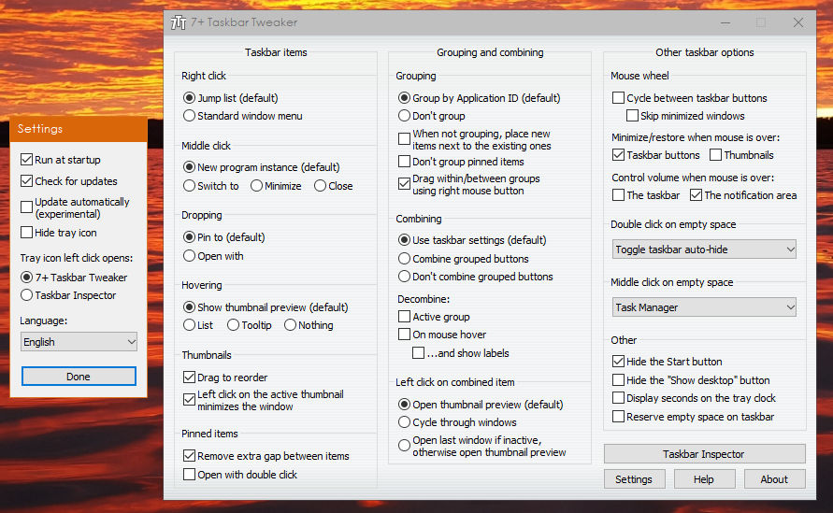Enable Reserve empty space on taskbar
This screenshot has width=833, height=513.
click(694, 417)
